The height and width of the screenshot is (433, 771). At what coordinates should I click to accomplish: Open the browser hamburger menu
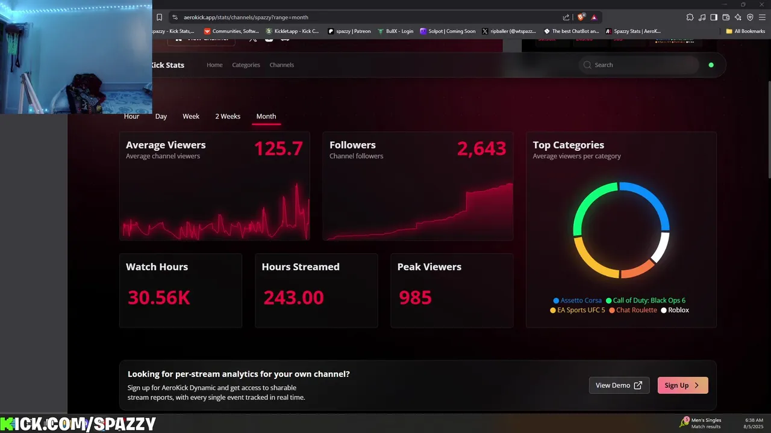pyautogui.click(x=762, y=17)
